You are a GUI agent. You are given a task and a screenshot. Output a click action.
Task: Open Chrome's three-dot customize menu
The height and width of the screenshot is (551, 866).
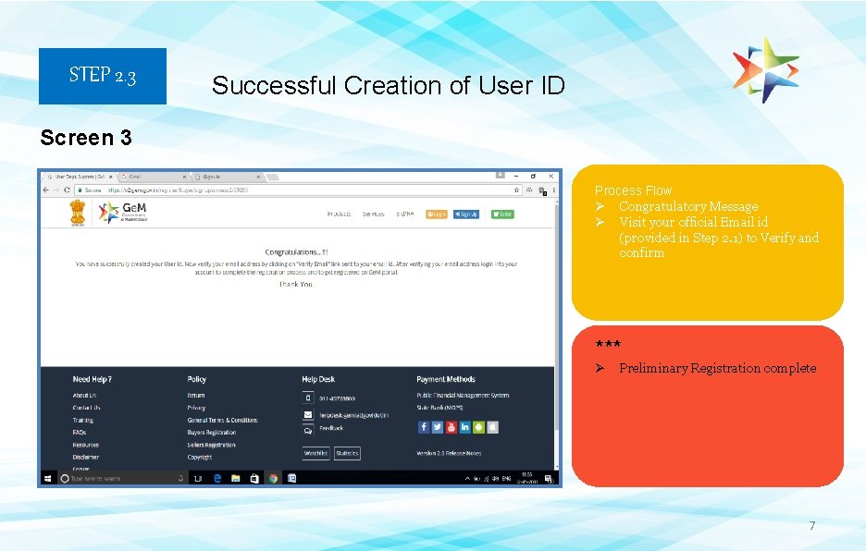point(555,190)
